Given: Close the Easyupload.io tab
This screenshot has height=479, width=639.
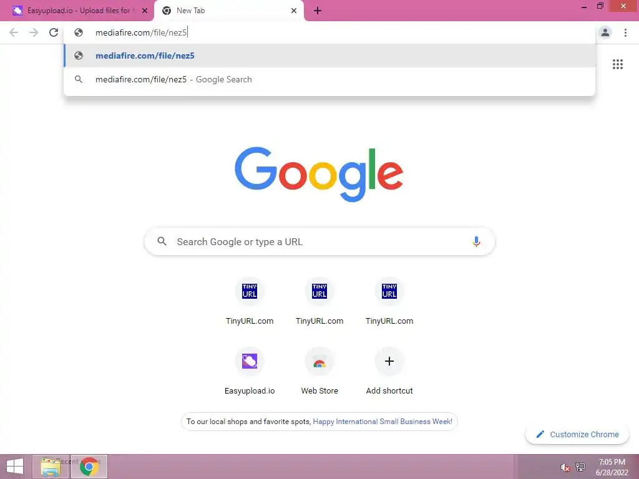Looking at the screenshot, I should 145,11.
